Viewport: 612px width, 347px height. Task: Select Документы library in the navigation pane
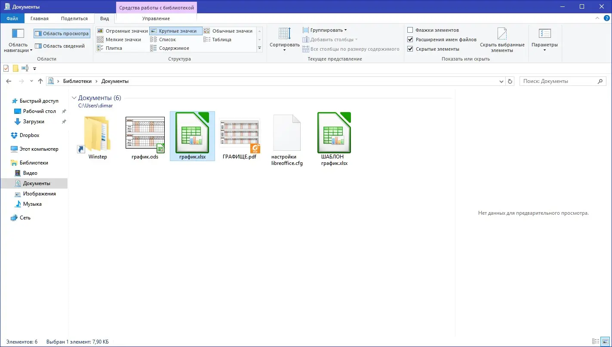(34, 183)
